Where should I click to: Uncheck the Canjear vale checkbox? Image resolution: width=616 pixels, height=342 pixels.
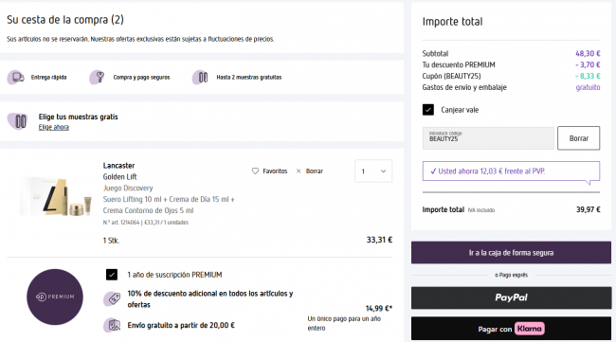tap(428, 110)
